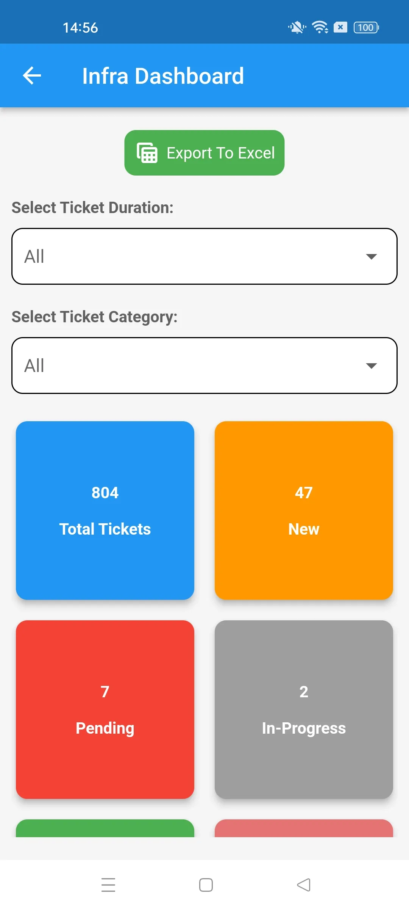Open the orange New tickets card

304,510
